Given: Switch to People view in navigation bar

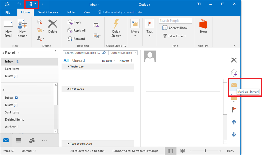Looking at the screenshot, I should tap(32, 140).
